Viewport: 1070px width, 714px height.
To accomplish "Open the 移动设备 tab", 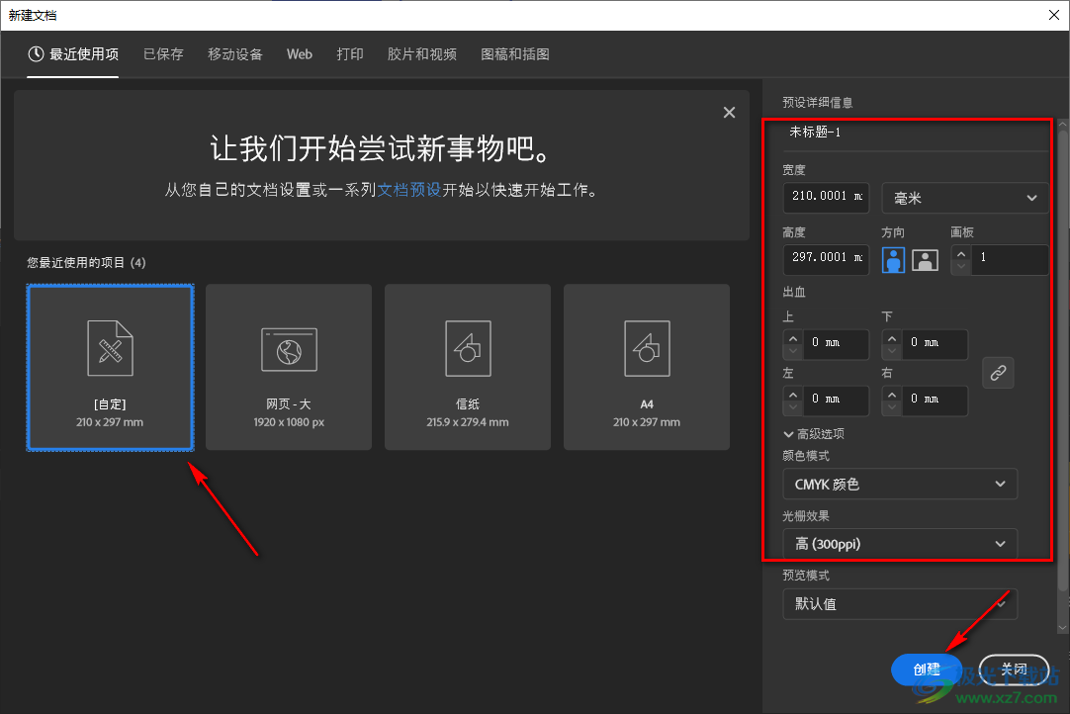I will [x=234, y=54].
